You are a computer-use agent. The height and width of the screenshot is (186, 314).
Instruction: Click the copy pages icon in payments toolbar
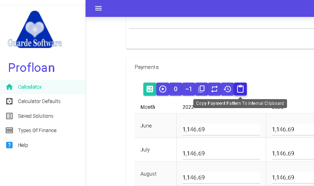[202, 89]
